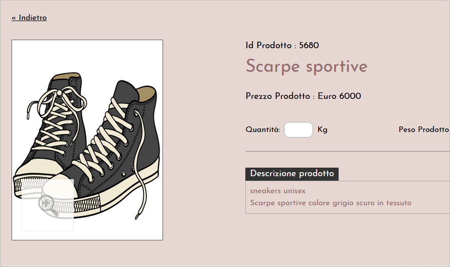Click the Id Prodotto 5680 text
Screen dimensions: 450x267
pyautogui.click(x=282, y=45)
